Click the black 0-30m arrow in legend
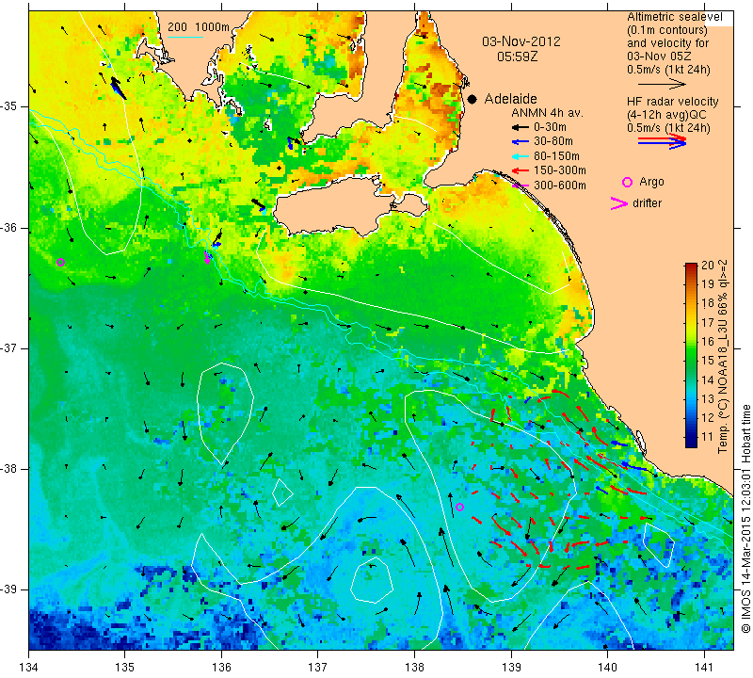753x678 pixels. click(x=521, y=127)
